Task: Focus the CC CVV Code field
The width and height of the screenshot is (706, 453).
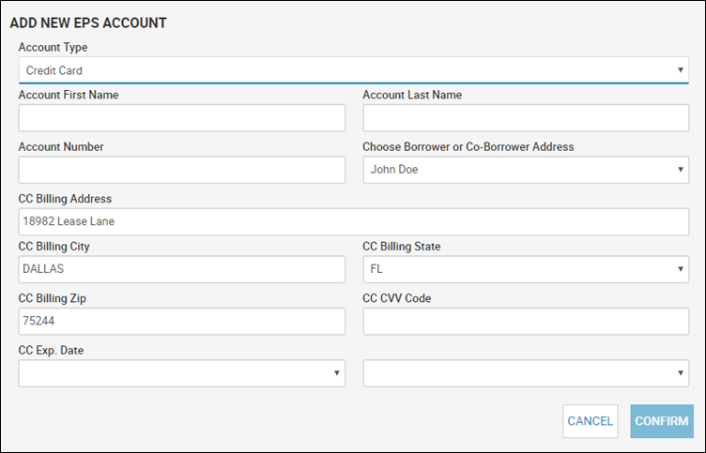Action: (x=526, y=321)
